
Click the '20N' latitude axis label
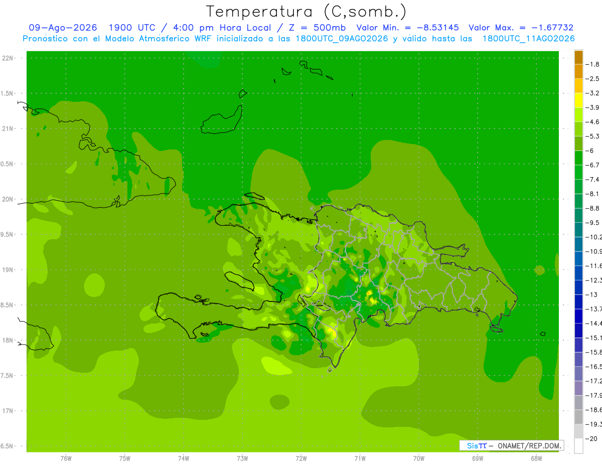pyautogui.click(x=8, y=199)
